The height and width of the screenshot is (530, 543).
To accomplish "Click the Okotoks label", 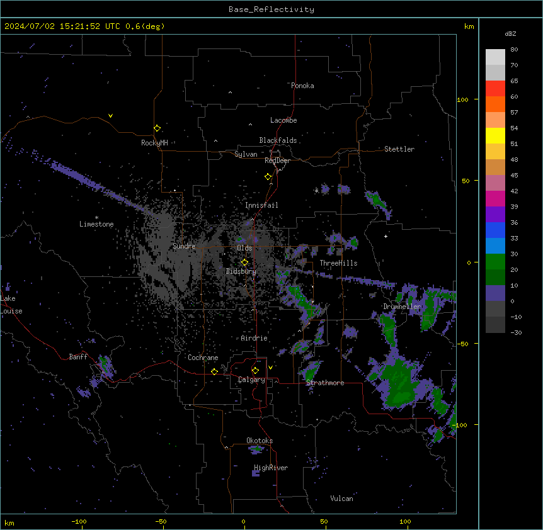I will coord(260,441).
